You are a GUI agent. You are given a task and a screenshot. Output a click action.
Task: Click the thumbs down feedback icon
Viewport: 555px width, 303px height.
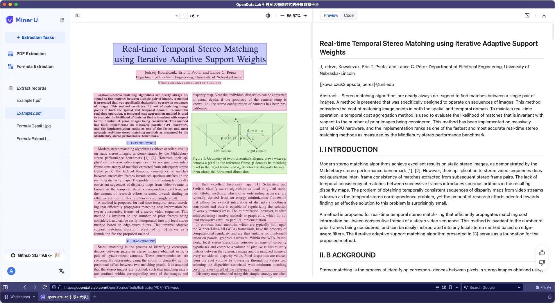[542, 263]
